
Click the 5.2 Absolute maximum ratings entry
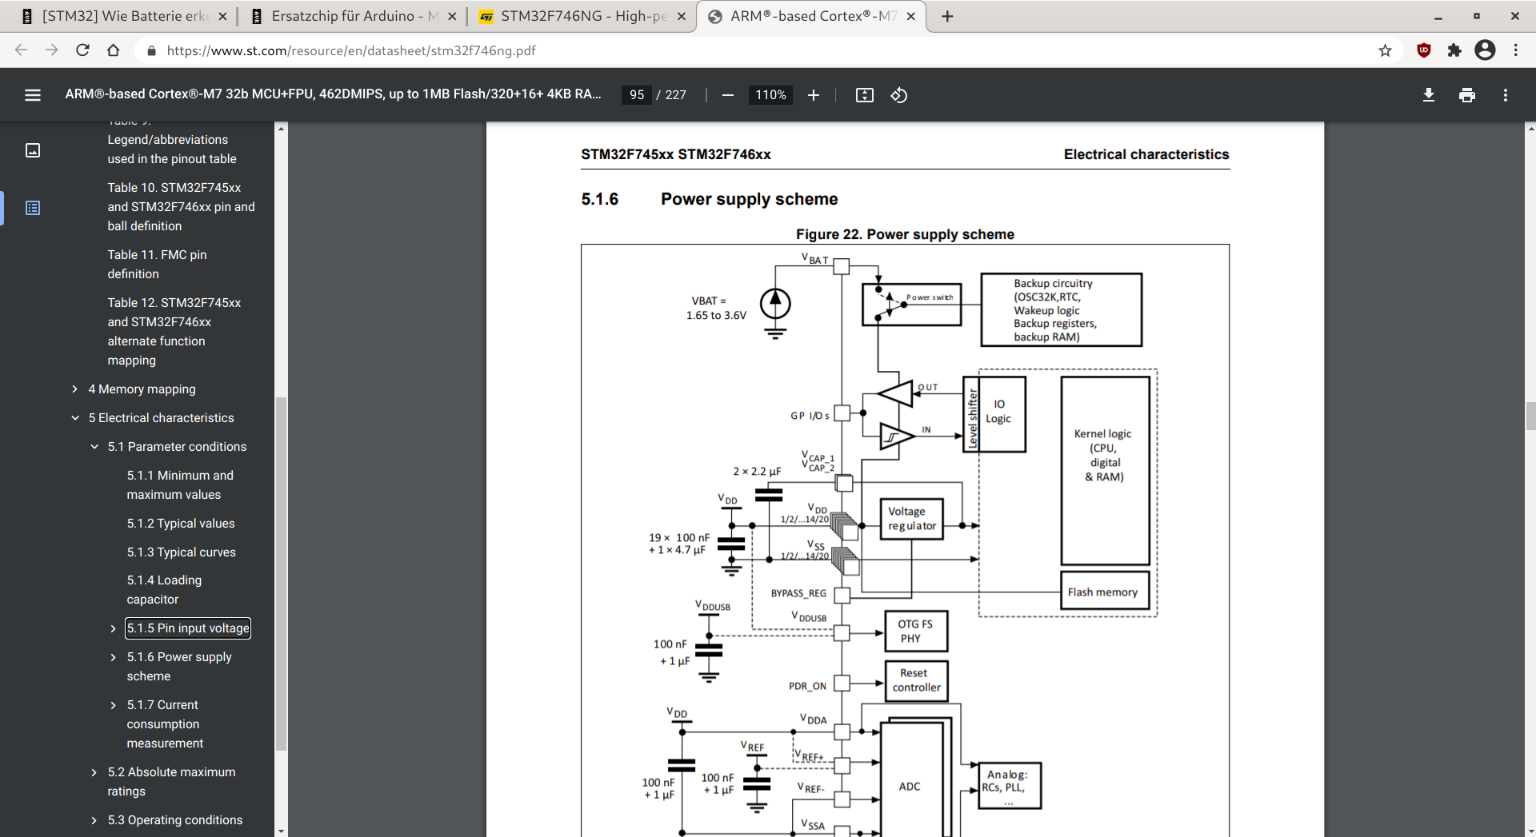coord(171,782)
